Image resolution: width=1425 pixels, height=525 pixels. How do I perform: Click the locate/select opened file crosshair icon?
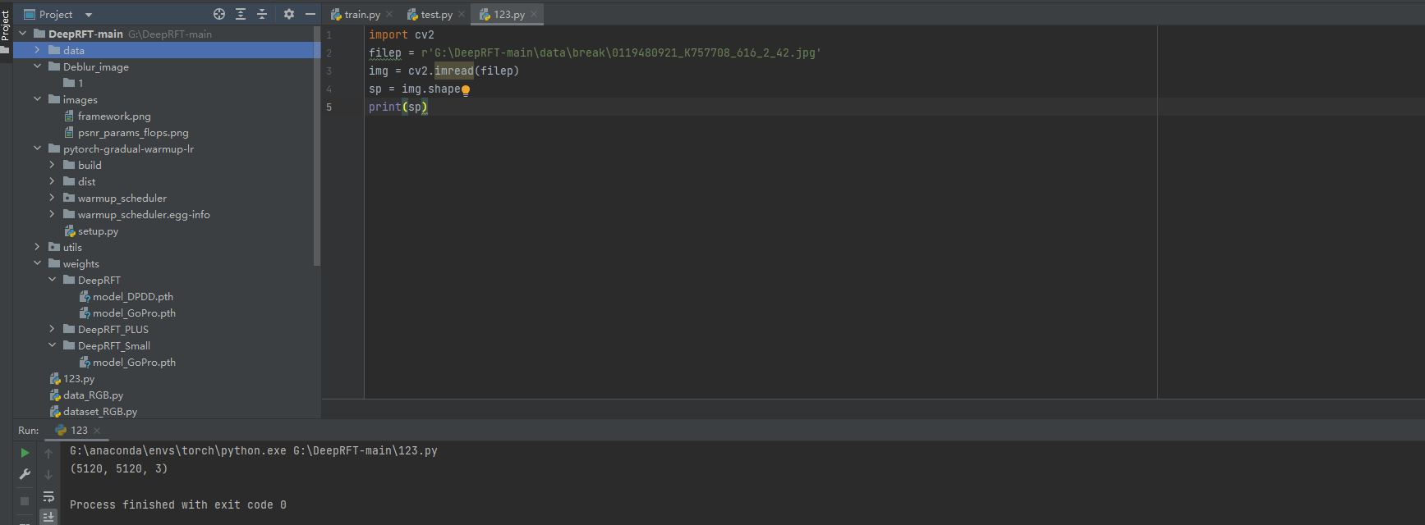click(x=219, y=14)
